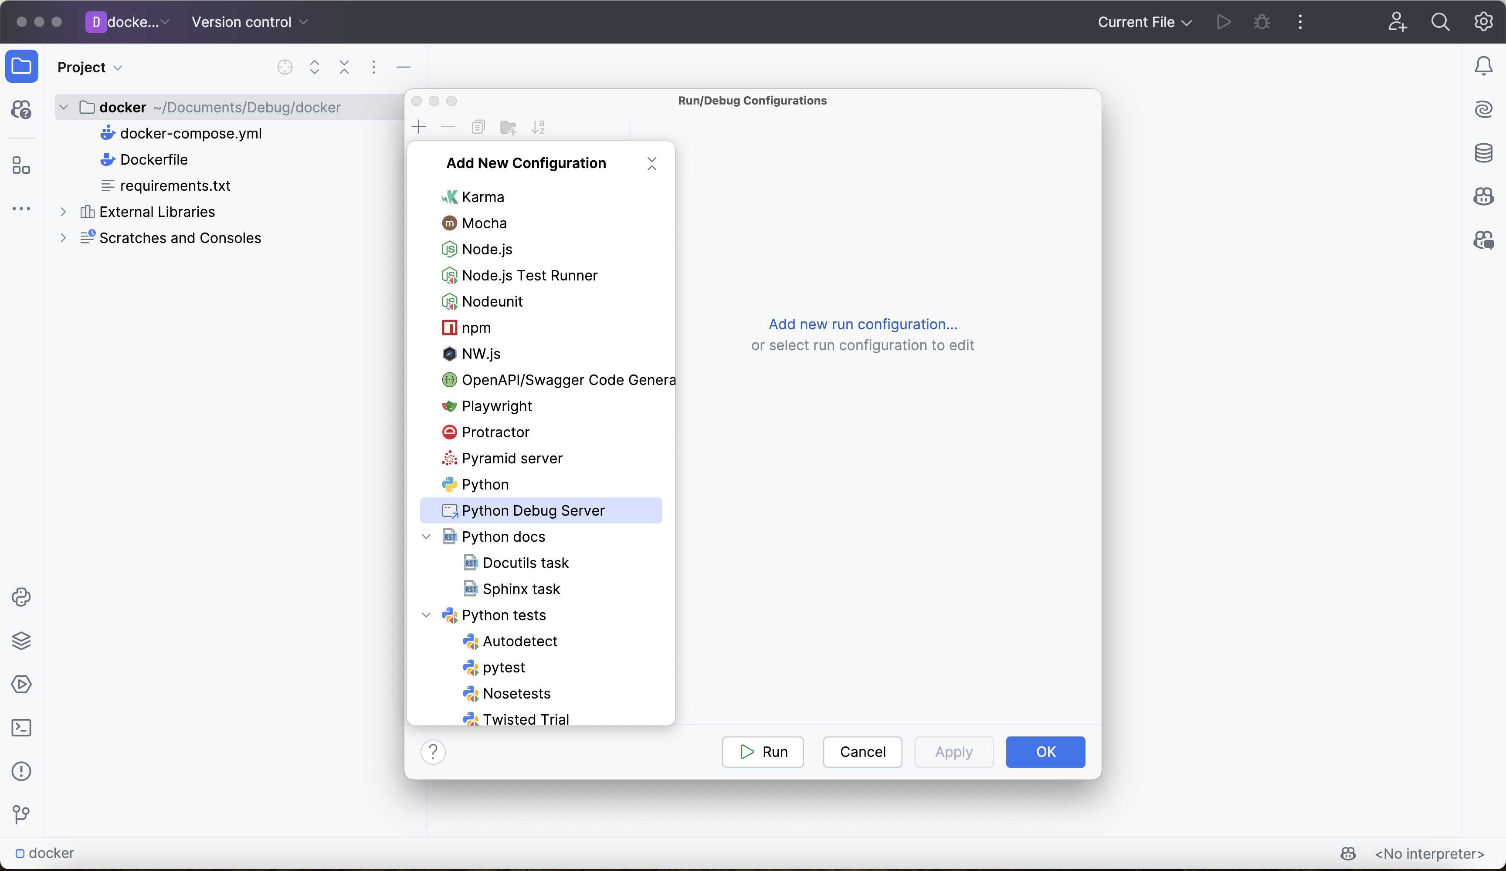Viewport: 1506px width, 871px height.
Task: Collapse the Python docs group
Action: [426, 537]
